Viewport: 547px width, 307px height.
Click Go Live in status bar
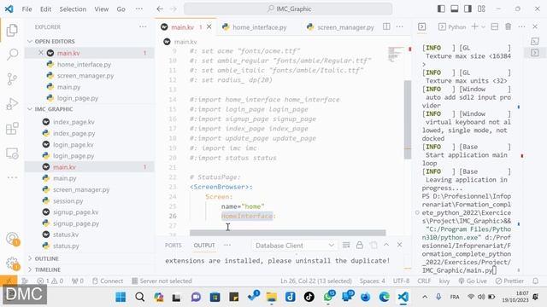[x=473, y=281]
